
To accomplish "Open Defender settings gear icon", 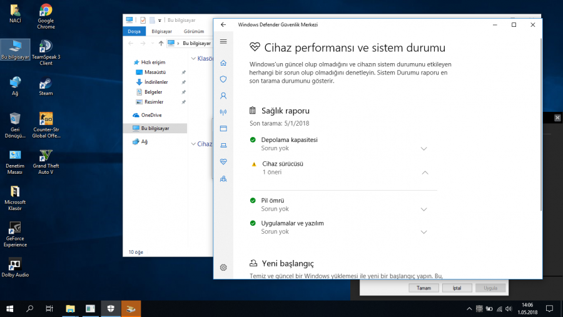I will tap(223, 268).
